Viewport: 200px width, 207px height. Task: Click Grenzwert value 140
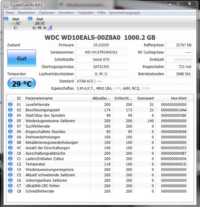coord(151,121)
